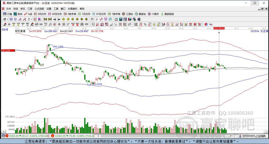Viewport: 269px width, 144px height.
Task: Switch to the 板块 sector view
Action: click(18, 14)
